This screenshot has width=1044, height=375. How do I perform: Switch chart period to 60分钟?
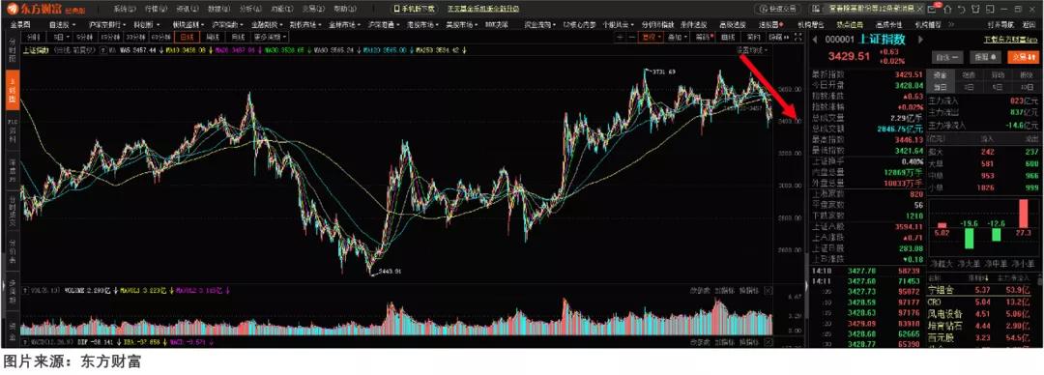click(x=161, y=37)
